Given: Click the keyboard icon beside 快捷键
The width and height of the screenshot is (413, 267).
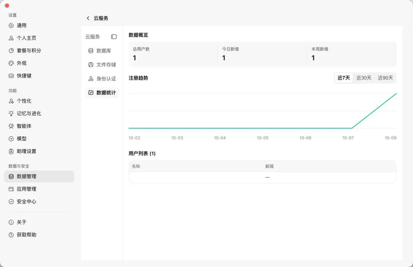Looking at the screenshot, I should pyautogui.click(x=11, y=76).
